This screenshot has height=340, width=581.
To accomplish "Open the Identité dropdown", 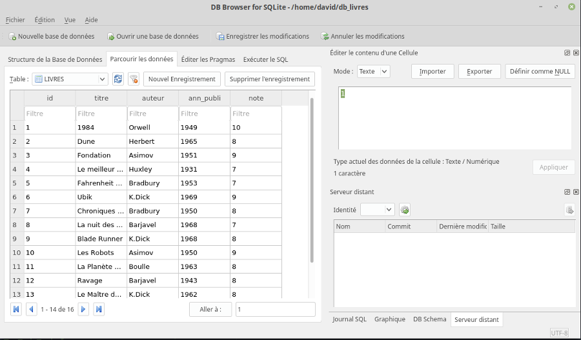I will 377,210.
